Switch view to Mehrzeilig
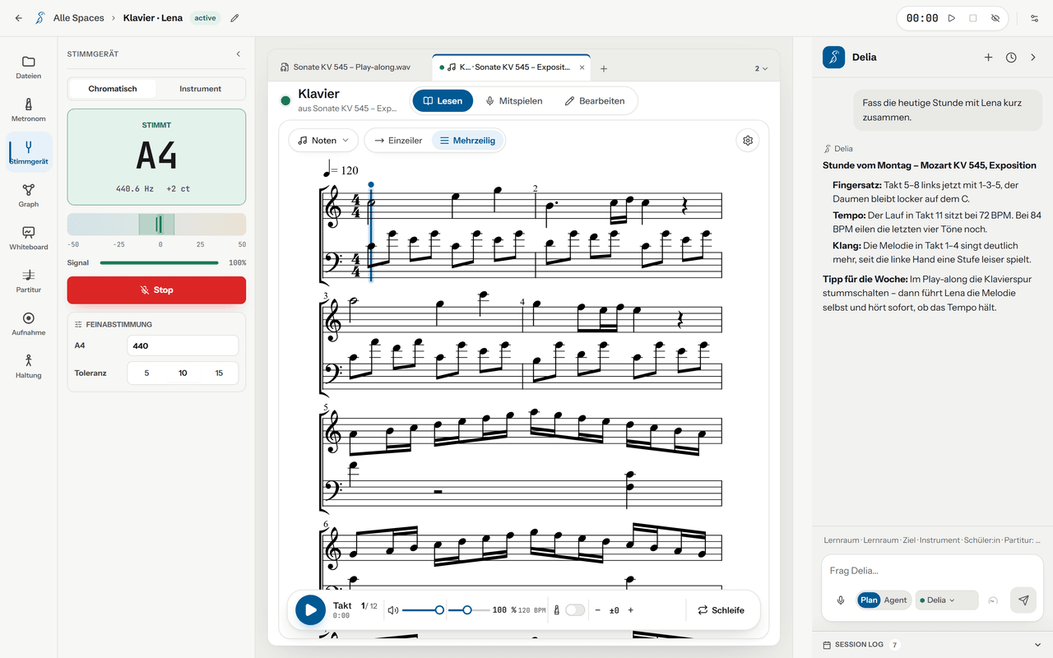Screen dimensions: 1053x658 point(467,141)
